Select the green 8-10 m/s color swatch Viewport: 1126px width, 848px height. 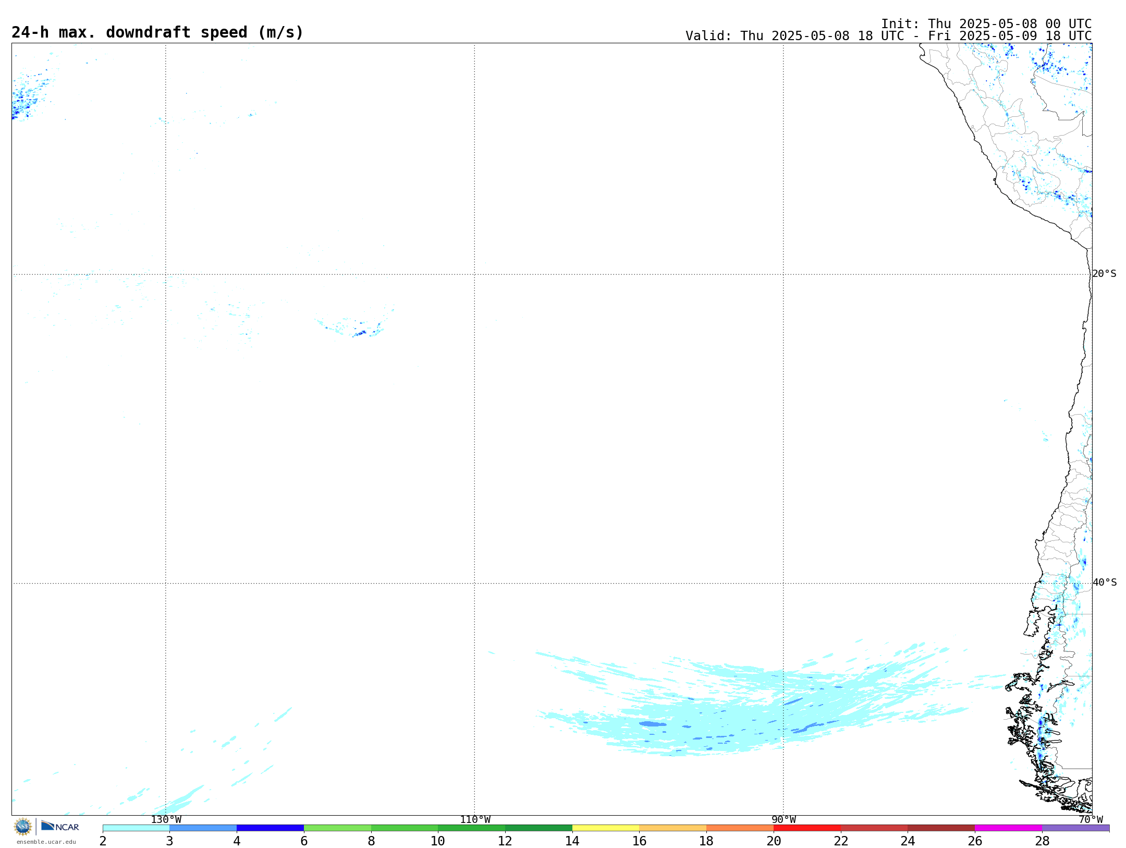point(405,828)
